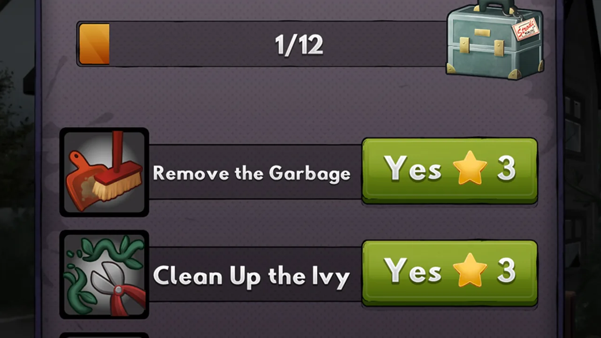601x338 pixels.
Task: Tap the partially visible third task icon at bottom
Action: click(104, 336)
